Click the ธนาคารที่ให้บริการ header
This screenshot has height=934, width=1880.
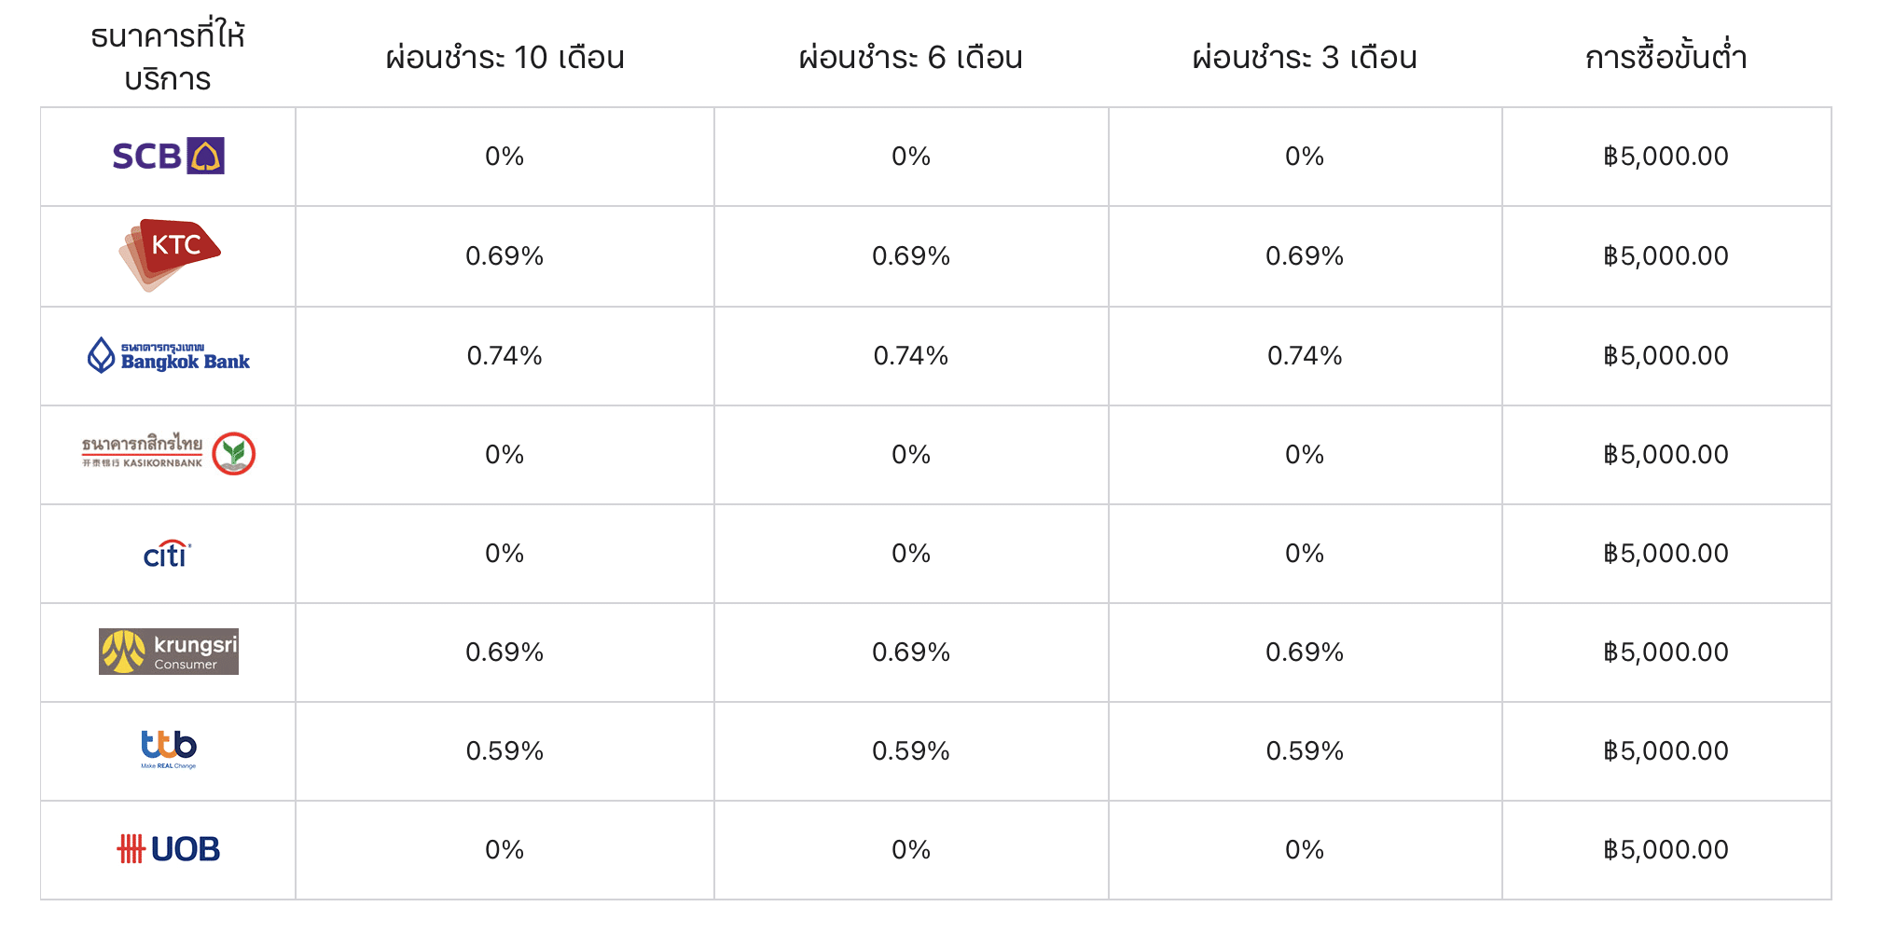(168, 55)
